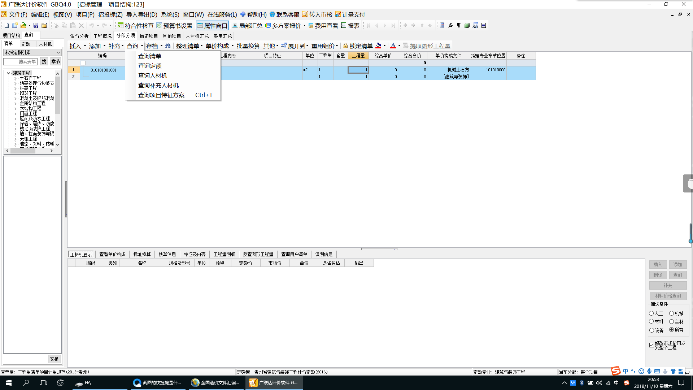Image resolution: width=693 pixels, height=390 pixels.
Task: Click the Open folder icon
Action: pyautogui.click(x=23, y=25)
